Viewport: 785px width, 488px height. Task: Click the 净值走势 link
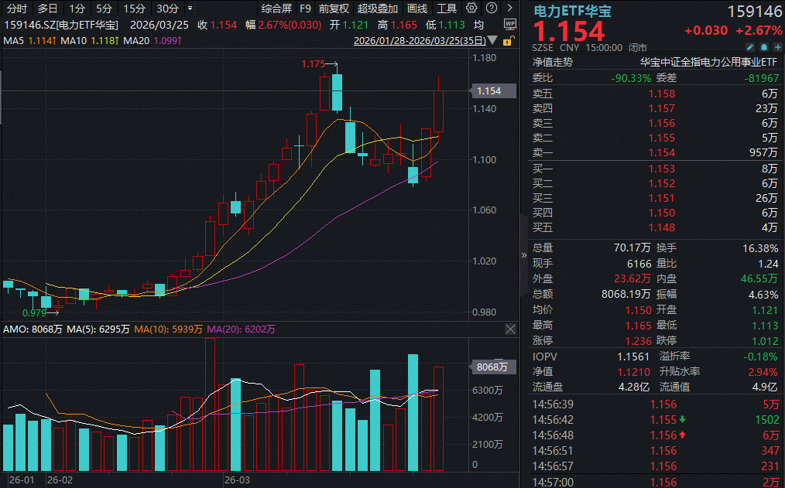click(x=552, y=62)
